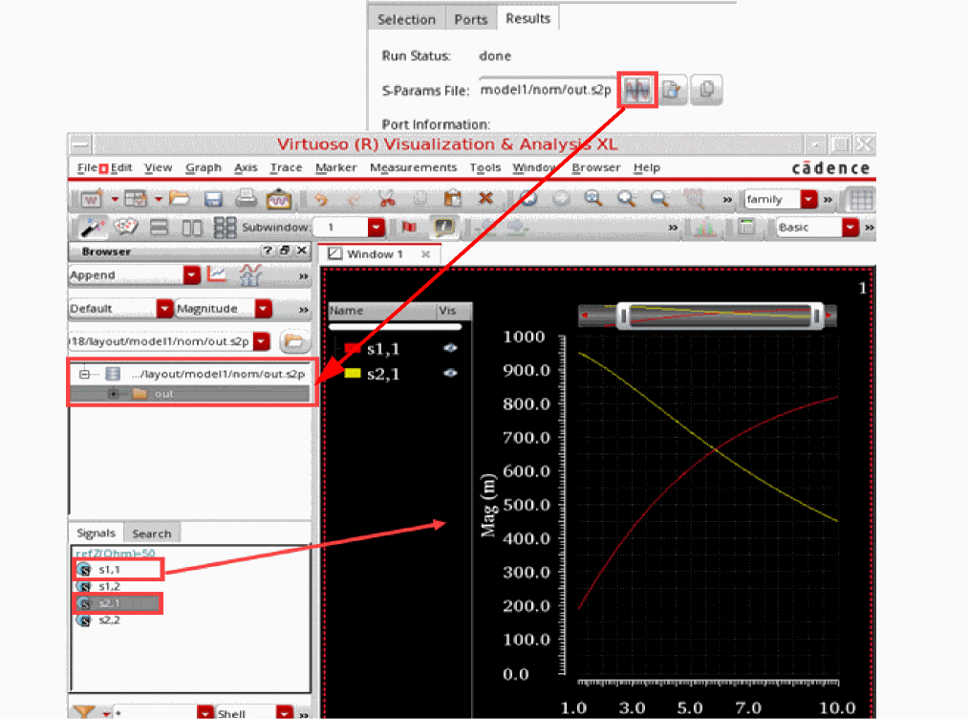Click the cut (scissors) icon
This screenshot has width=968, height=719.
(387, 198)
